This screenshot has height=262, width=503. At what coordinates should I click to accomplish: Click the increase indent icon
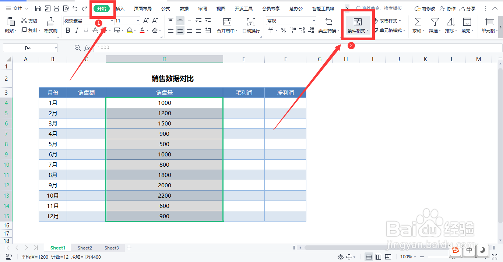tap(208, 21)
